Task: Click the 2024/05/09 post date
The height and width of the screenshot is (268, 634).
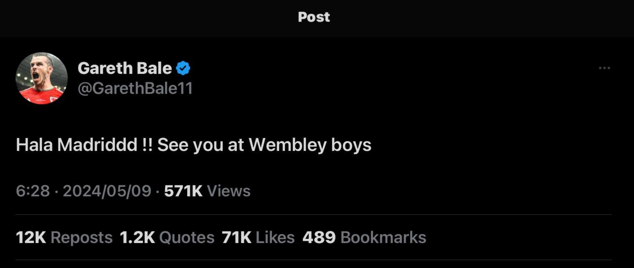Action: [x=107, y=191]
